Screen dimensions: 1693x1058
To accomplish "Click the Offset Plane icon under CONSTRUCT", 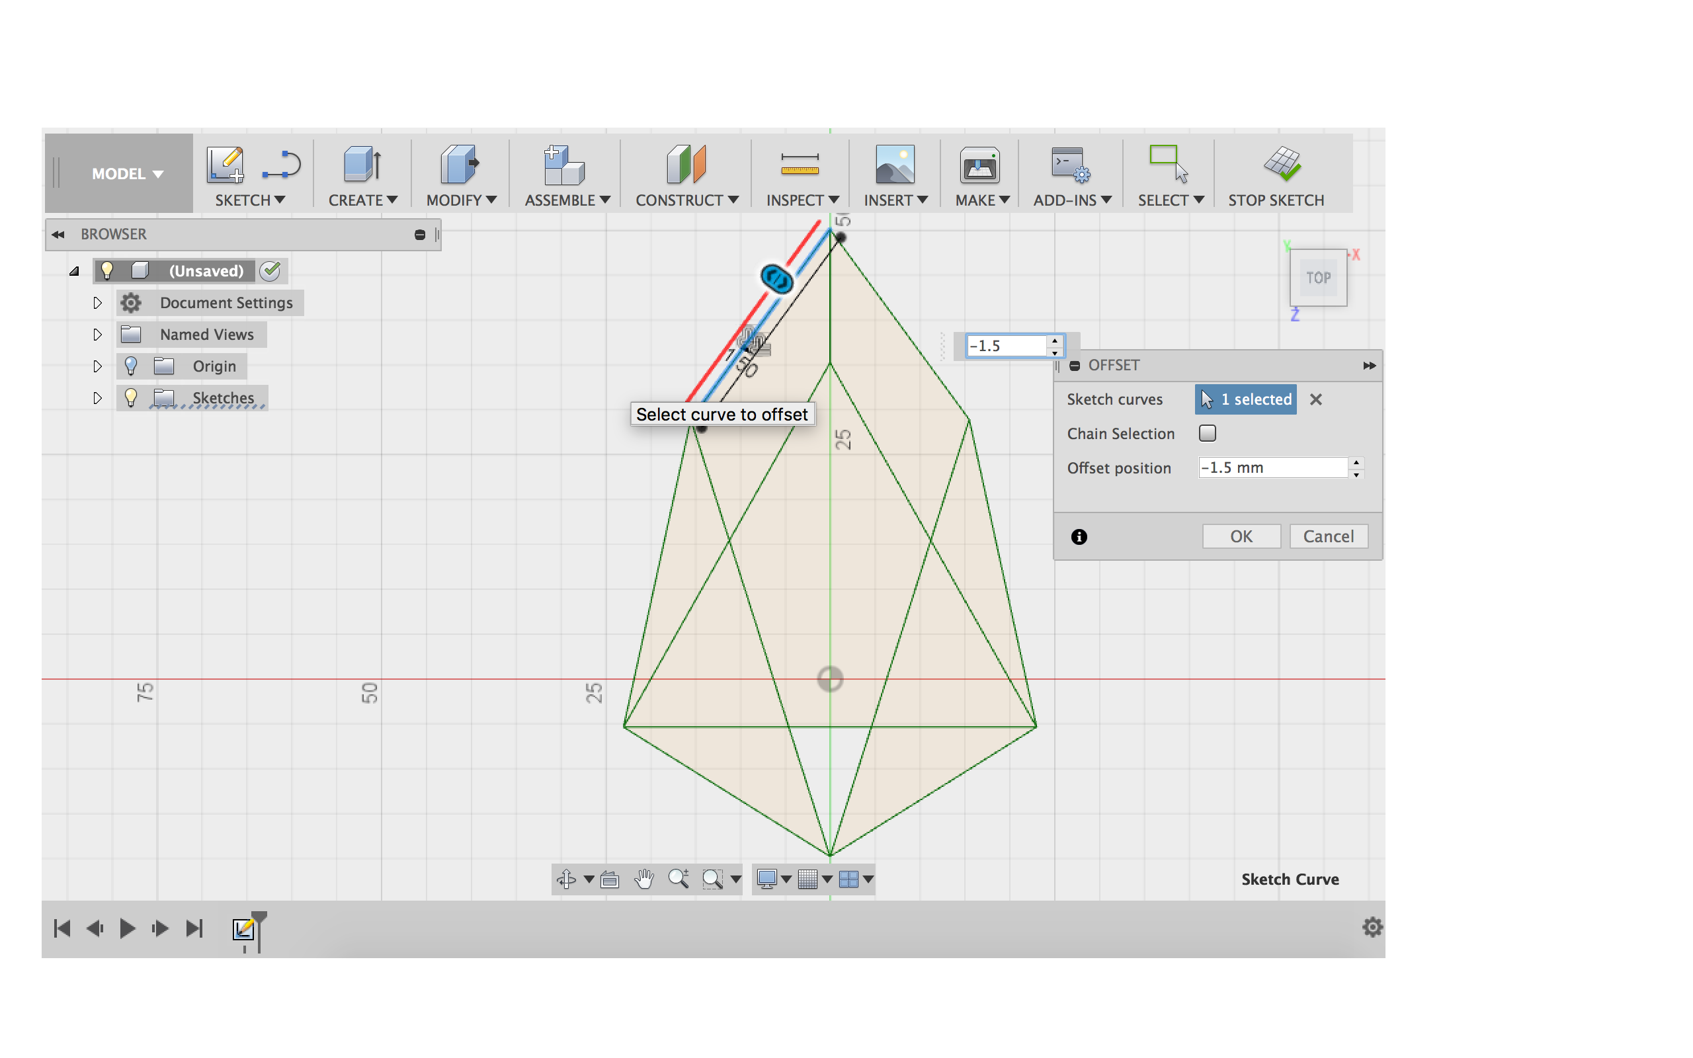I will coord(686,165).
